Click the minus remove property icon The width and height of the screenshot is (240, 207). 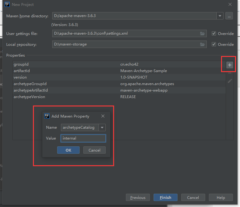(x=230, y=73)
